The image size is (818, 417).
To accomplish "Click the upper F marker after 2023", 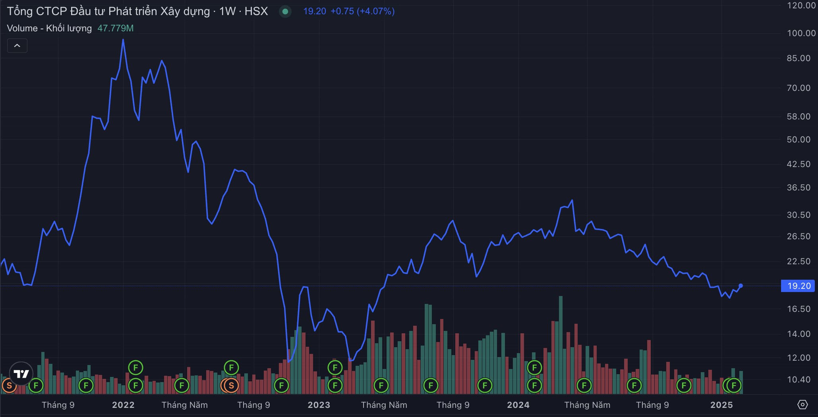I will [335, 367].
